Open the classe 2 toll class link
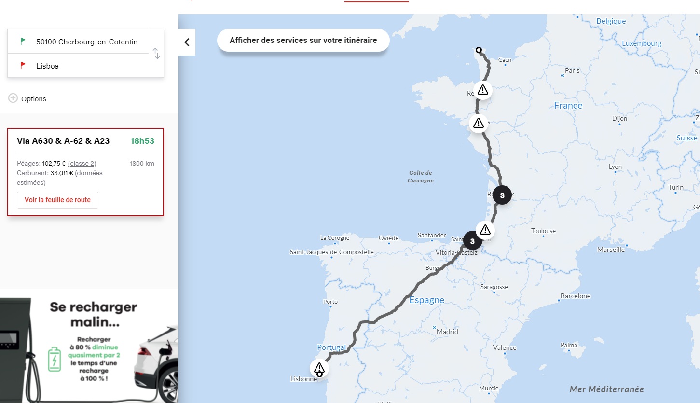Image resolution: width=700 pixels, height=403 pixels. click(x=82, y=163)
